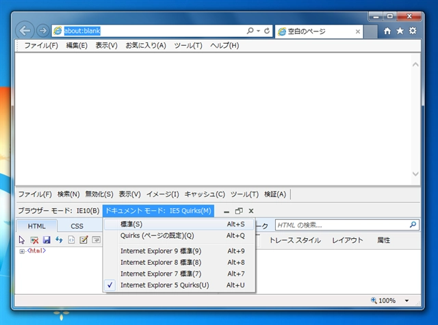Viewport: 438px width, 325px height.
Task: Click the 空白のページ browser tab
Action: 319,31
